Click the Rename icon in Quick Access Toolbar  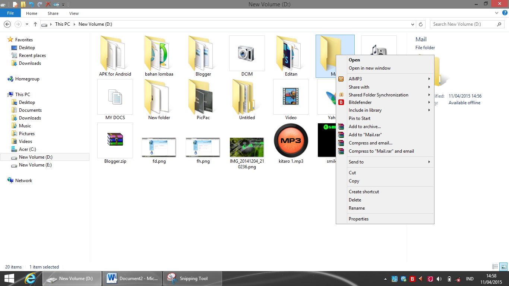coord(56,4)
